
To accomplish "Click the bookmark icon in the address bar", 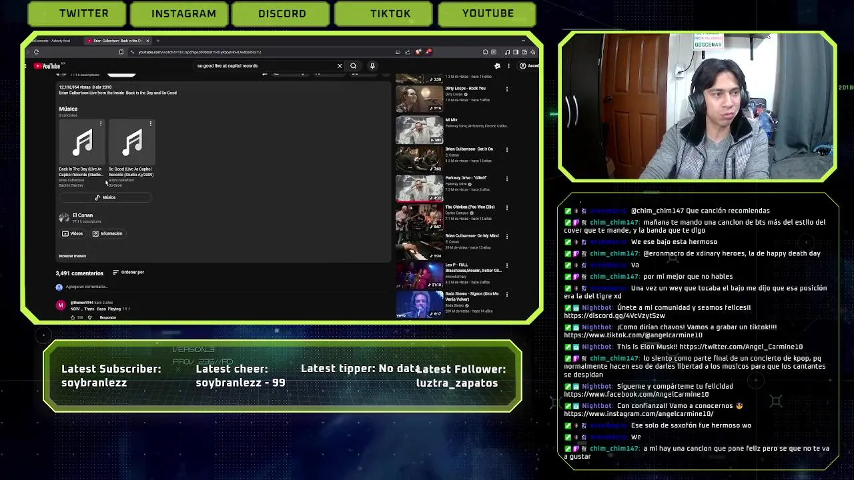I will coord(121,52).
